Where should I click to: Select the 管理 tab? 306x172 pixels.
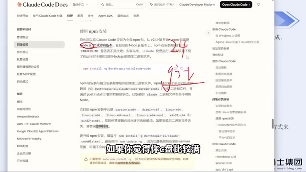click(70, 16)
